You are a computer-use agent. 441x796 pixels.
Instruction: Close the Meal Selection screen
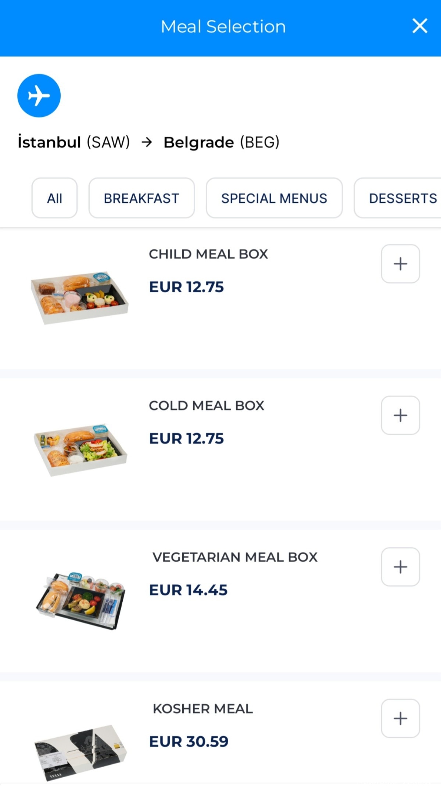(419, 26)
